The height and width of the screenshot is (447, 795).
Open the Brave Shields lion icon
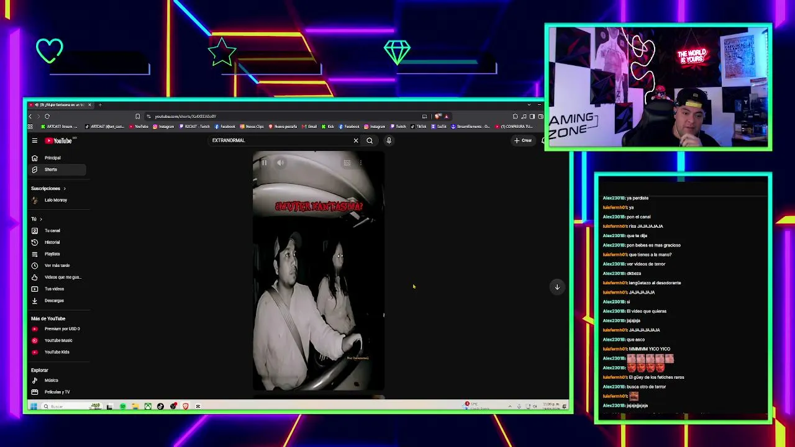click(x=438, y=116)
